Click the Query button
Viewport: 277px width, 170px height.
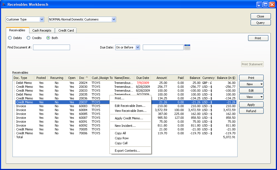coord(260,23)
